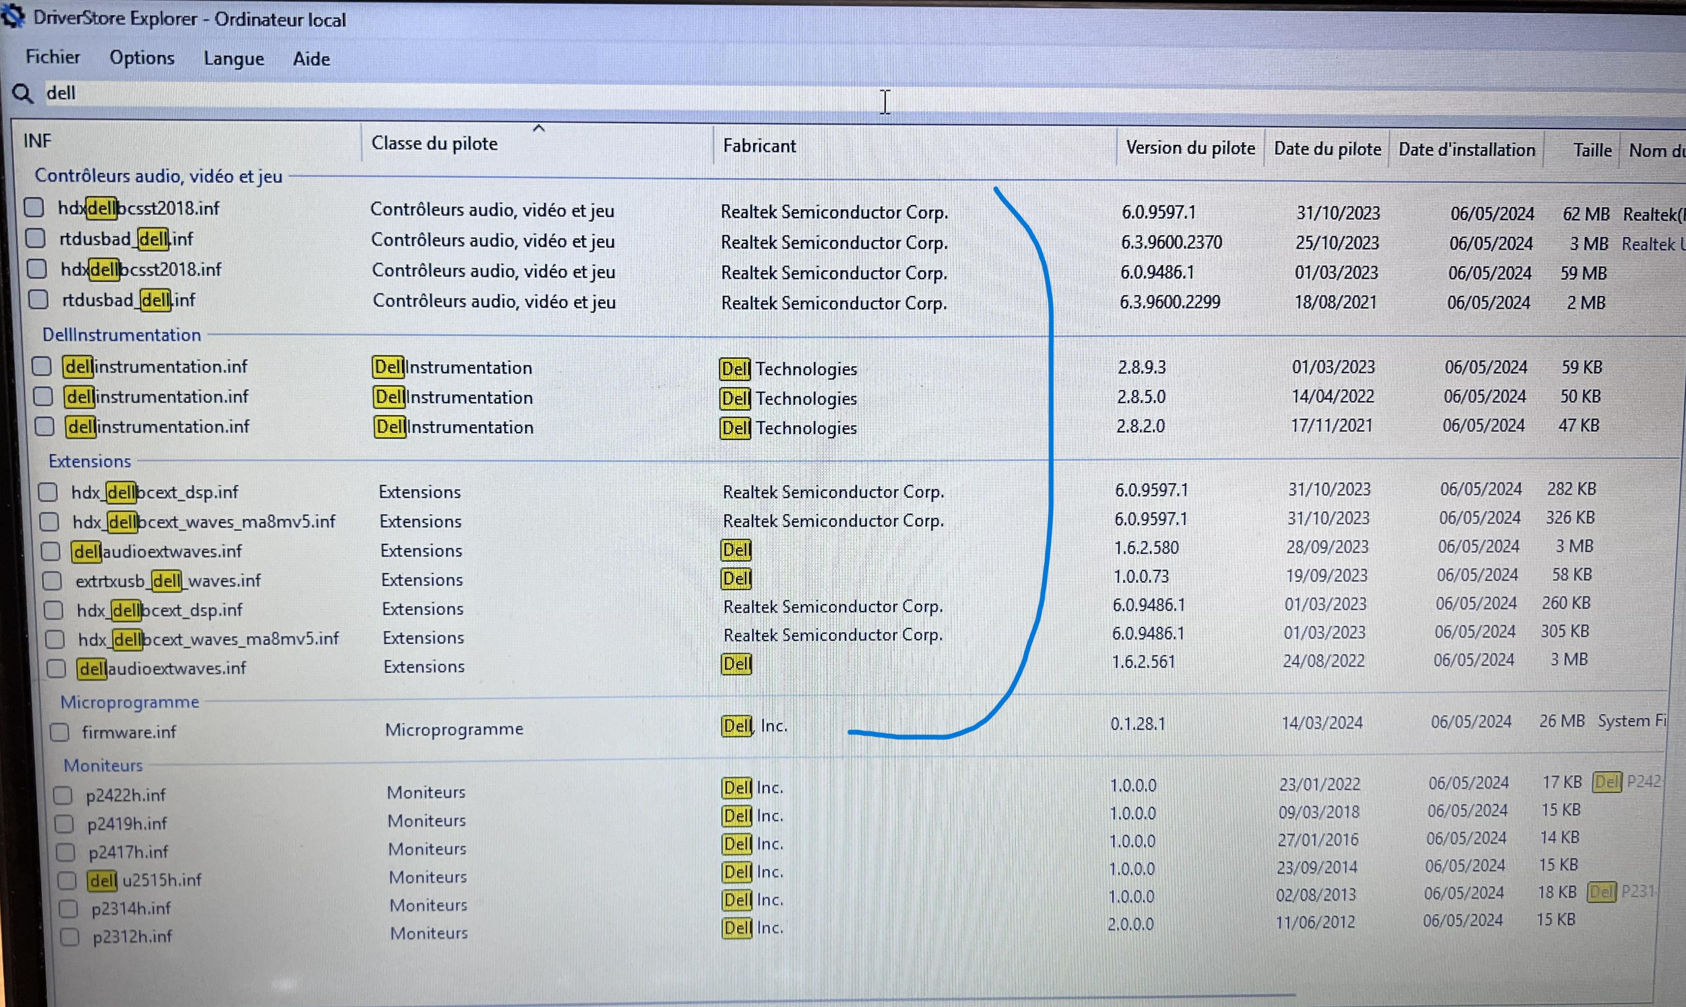Tick checkbox for dell u2515h.inf
The height and width of the screenshot is (1007, 1686).
[66, 880]
